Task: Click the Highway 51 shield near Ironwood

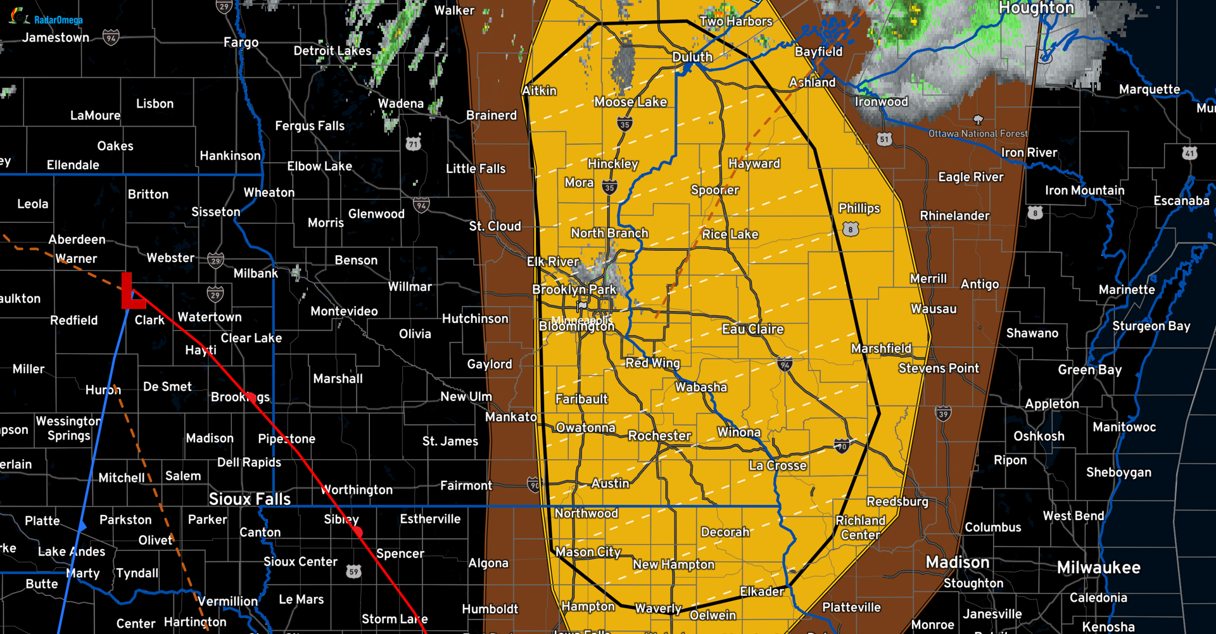Action: pyautogui.click(x=885, y=139)
